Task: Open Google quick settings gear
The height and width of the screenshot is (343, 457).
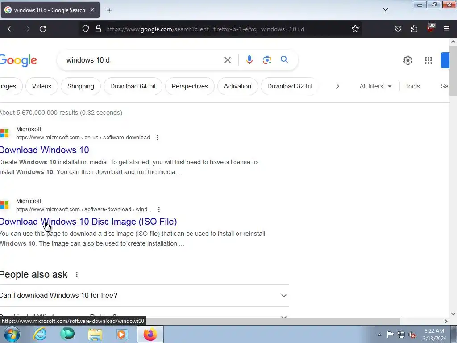Action: click(408, 60)
